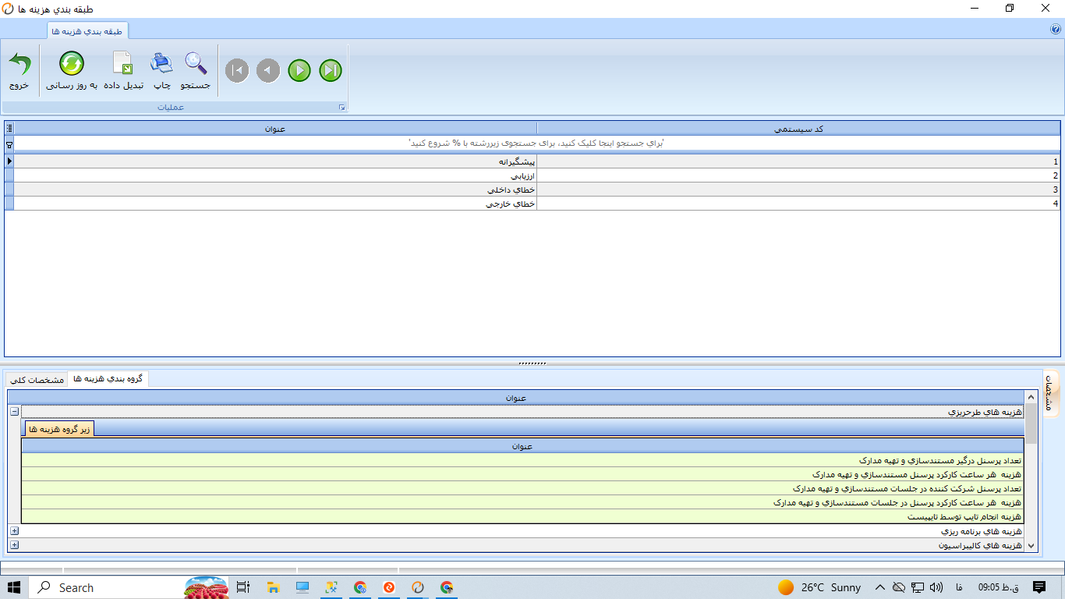Screen dimensions: 1065x599
Task: Expand the هزينه هاي برنامه ريزي group
Action: [14, 530]
